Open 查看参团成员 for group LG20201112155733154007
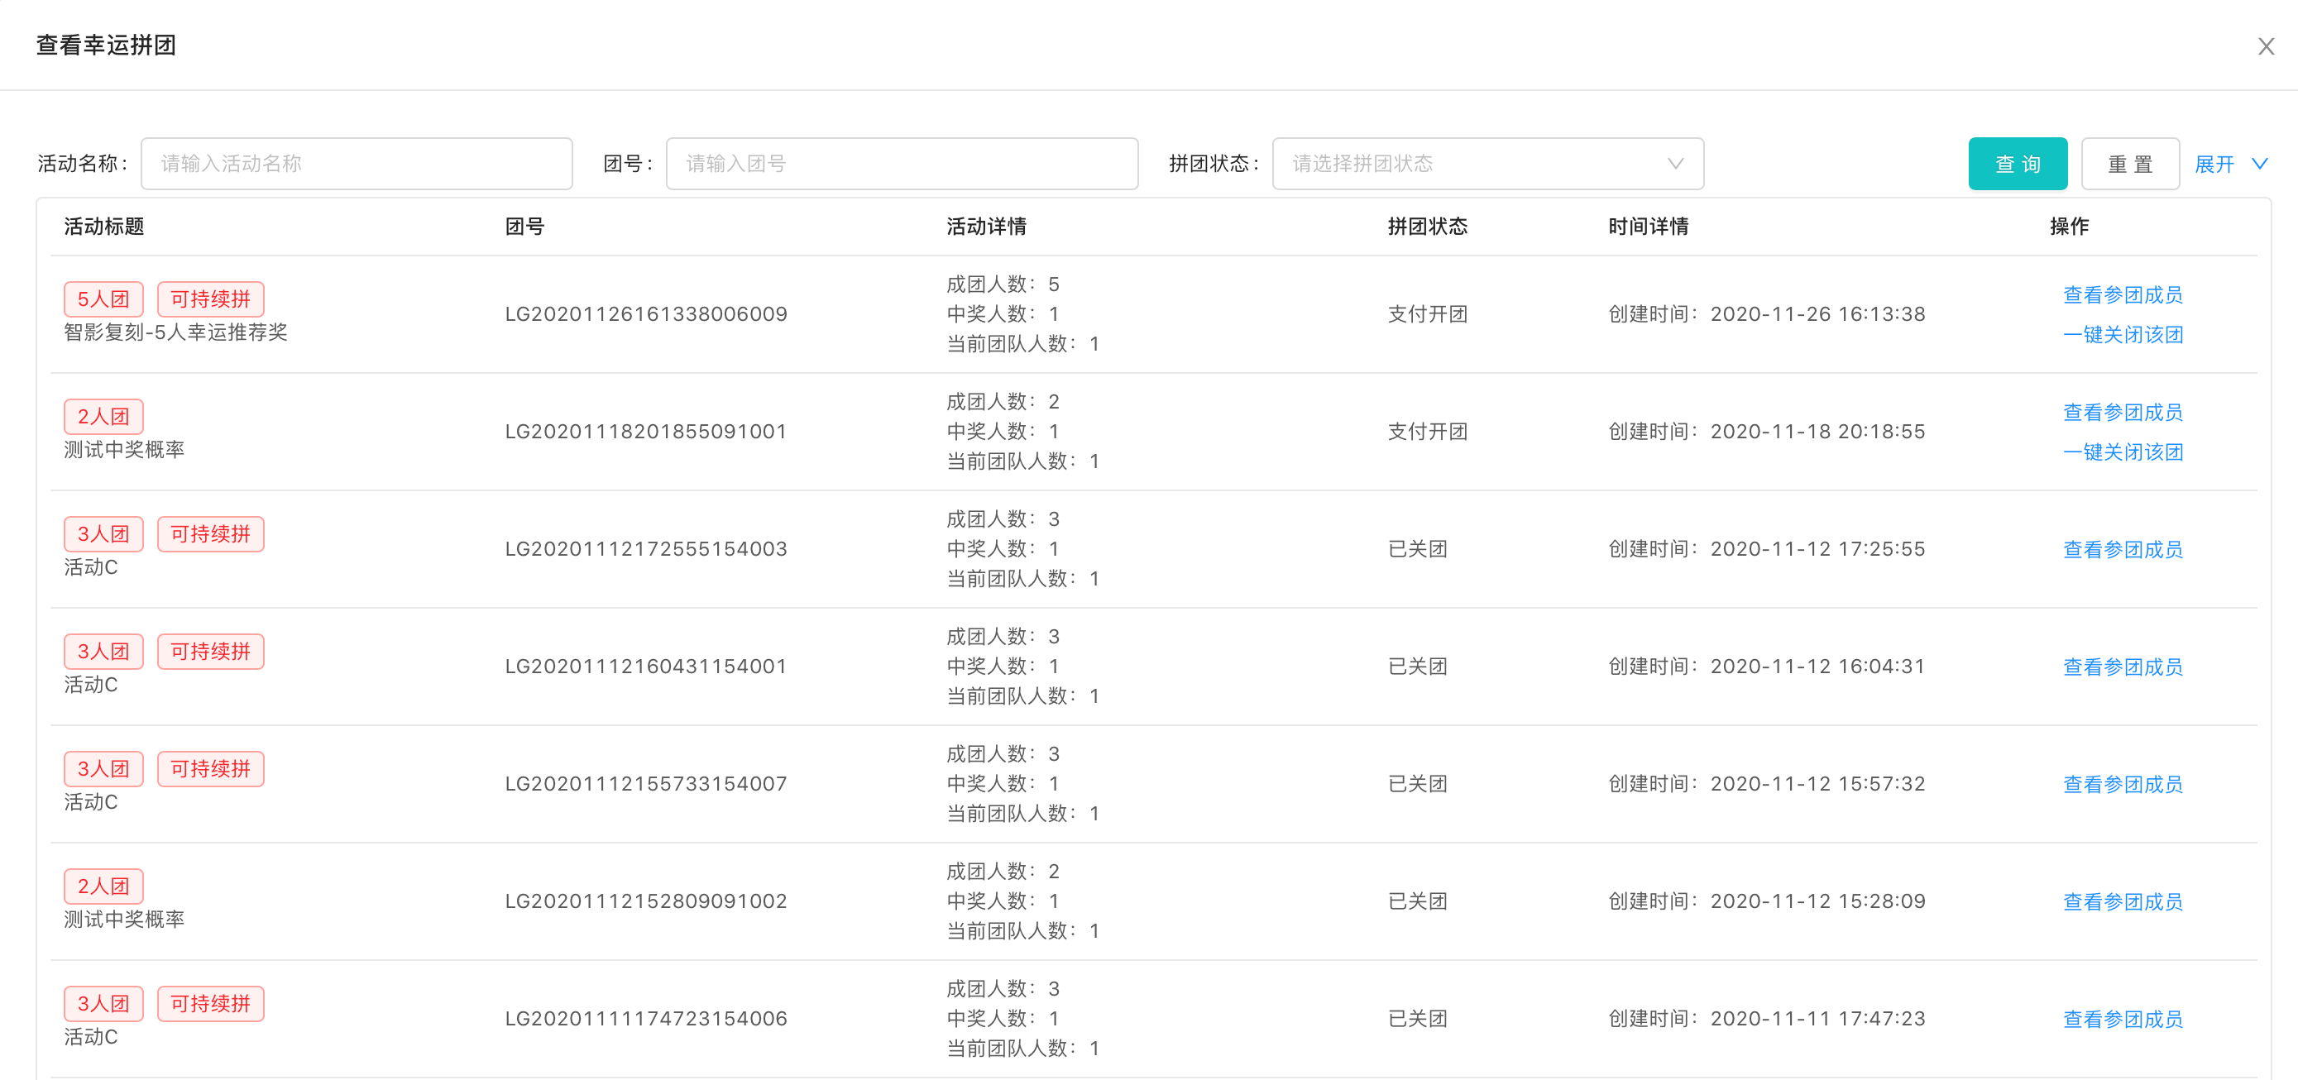Screen dimensions: 2298x1080 click(x=2123, y=785)
